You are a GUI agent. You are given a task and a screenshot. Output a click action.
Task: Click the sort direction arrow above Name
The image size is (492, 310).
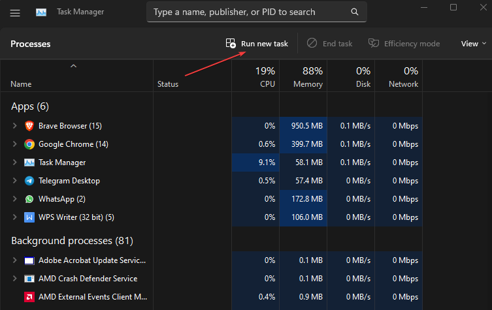point(73,66)
